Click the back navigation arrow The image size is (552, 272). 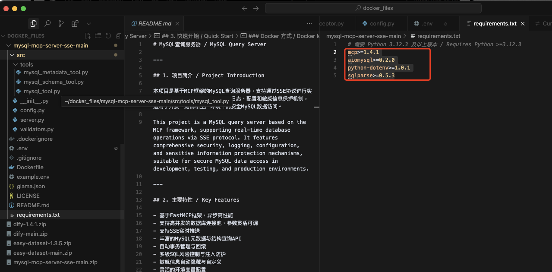coord(244,8)
